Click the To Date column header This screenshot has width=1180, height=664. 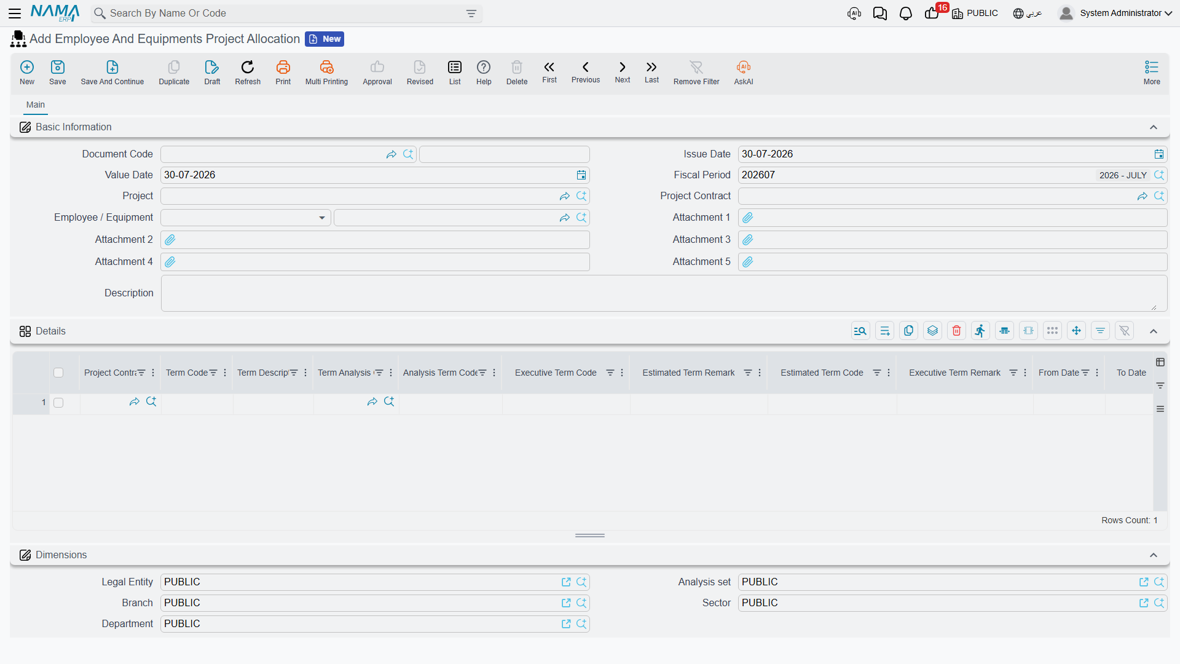[1131, 373]
